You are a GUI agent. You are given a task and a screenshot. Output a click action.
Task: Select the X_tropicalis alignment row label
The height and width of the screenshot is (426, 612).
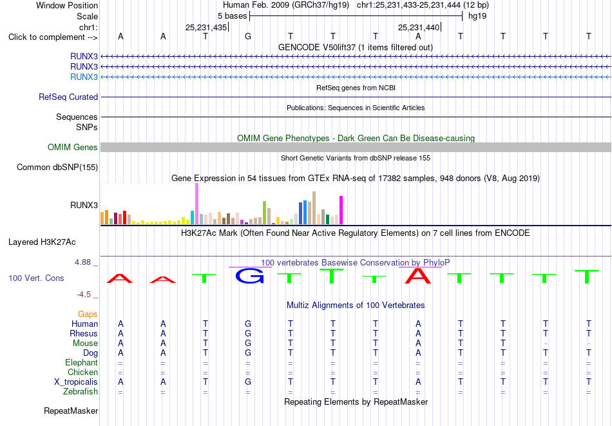(76, 382)
